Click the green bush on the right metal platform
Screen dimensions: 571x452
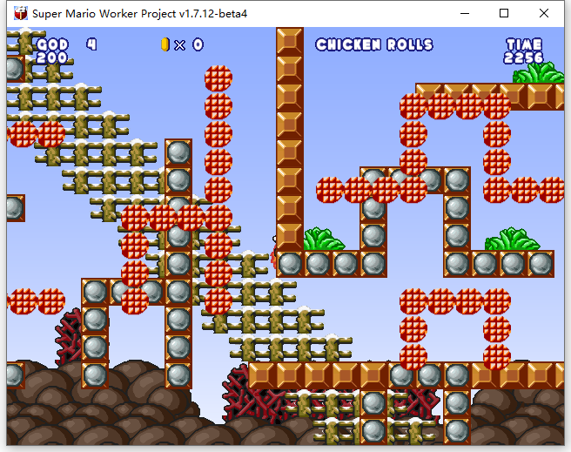coord(512,239)
